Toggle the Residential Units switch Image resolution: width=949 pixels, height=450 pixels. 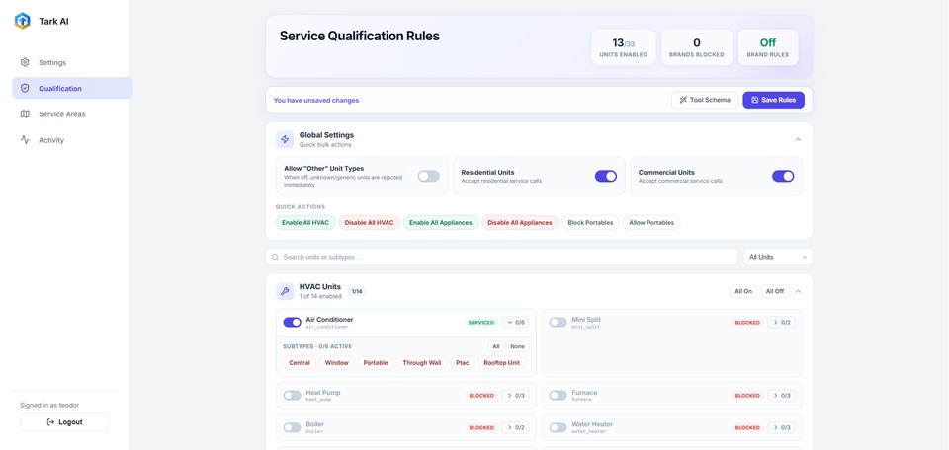pyautogui.click(x=606, y=176)
